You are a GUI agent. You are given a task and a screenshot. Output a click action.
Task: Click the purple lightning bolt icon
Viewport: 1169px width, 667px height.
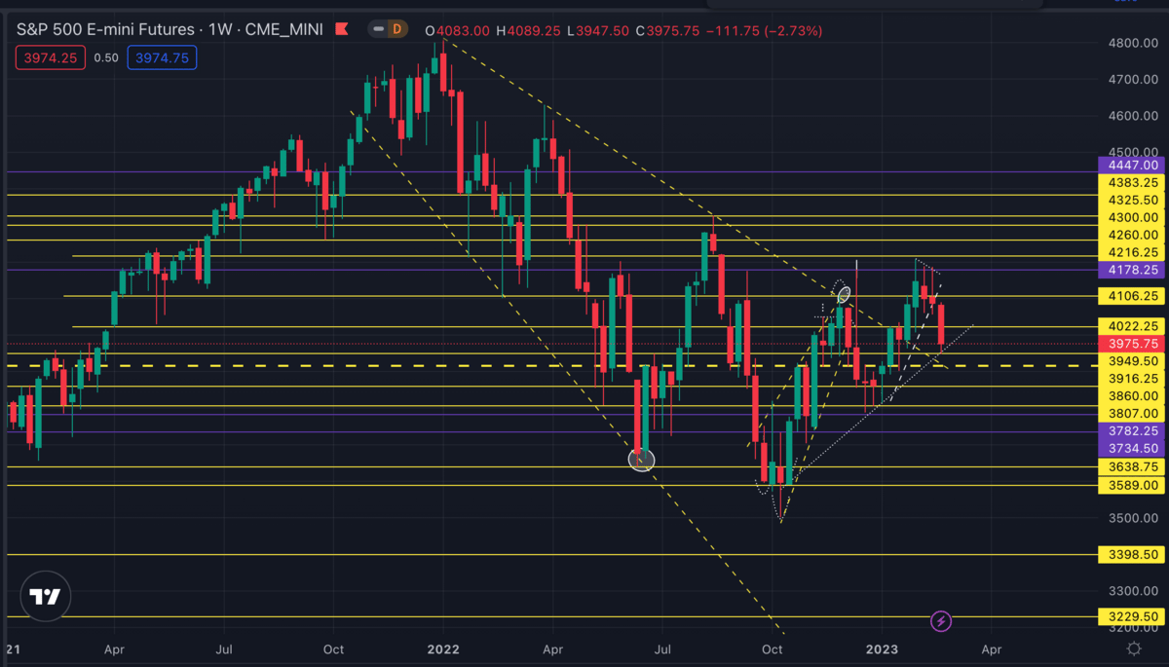[x=941, y=619]
